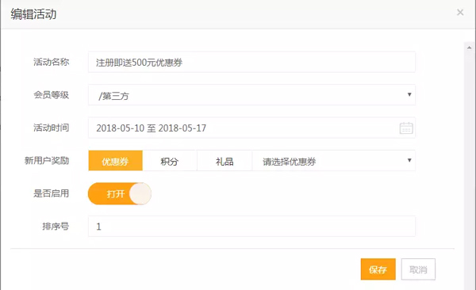Image resolution: width=476 pixels, height=290 pixels.
Task: Click the 是否启用 label text
Action: [51, 193]
